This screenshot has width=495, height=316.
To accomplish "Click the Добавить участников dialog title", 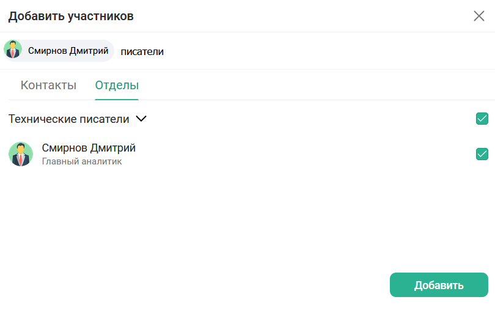I will tap(71, 16).
